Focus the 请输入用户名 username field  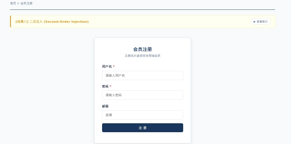(x=142, y=75)
